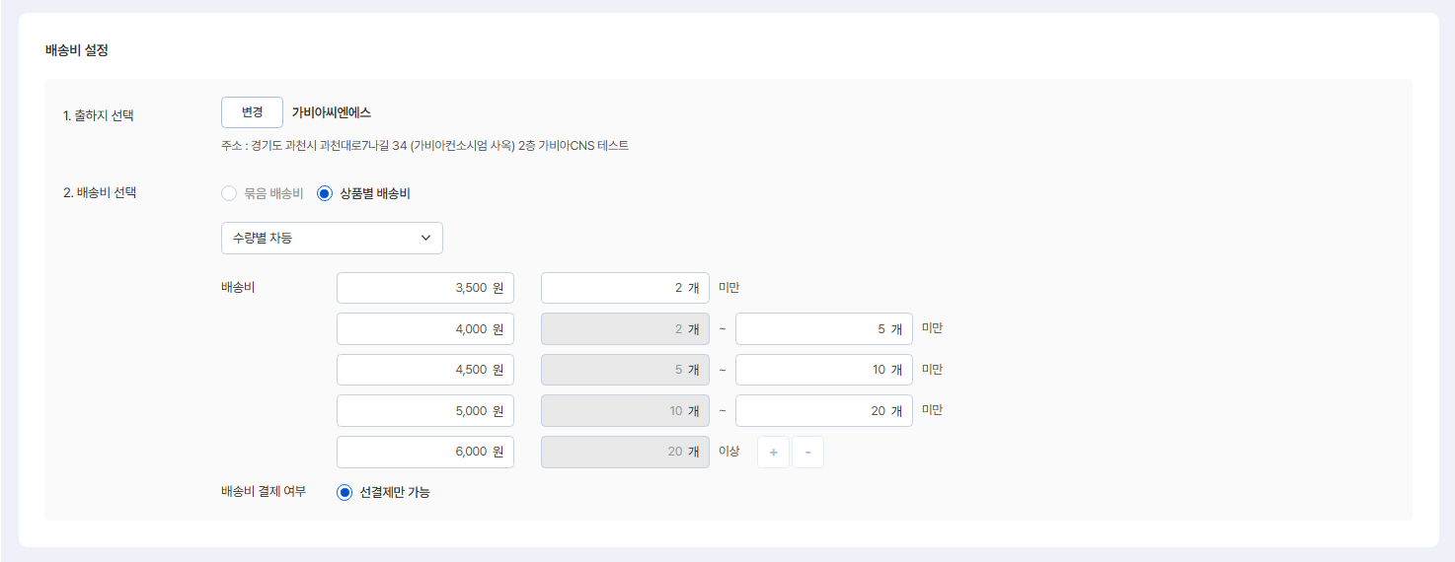The image size is (1455, 562).
Task: Click the dropdown chevron arrow icon
Action: coord(426,238)
